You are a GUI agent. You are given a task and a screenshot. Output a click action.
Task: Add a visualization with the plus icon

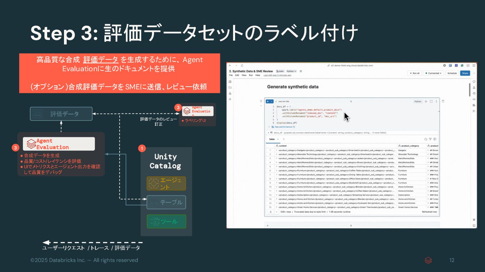[x=284, y=139]
